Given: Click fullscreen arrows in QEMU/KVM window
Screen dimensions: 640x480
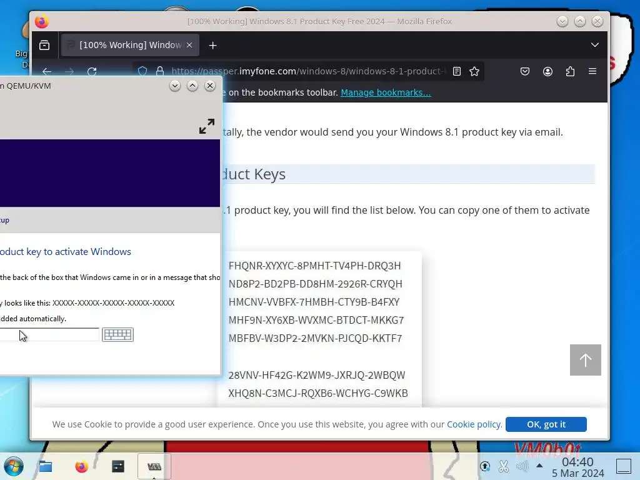Looking at the screenshot, I should point(207,126).
